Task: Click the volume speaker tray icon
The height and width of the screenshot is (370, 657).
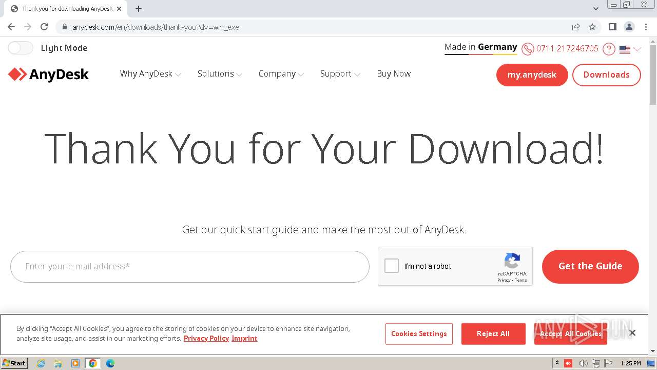Action: click(583, 363)
